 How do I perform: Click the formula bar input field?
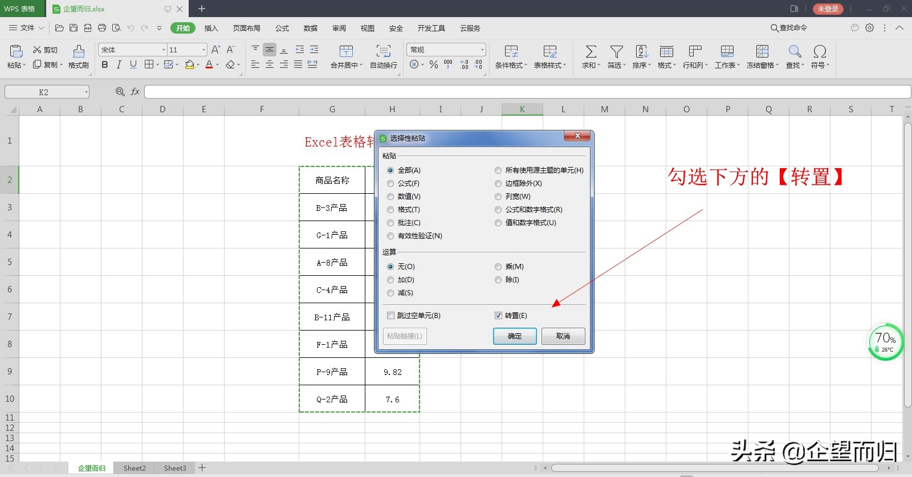[527, 92]
